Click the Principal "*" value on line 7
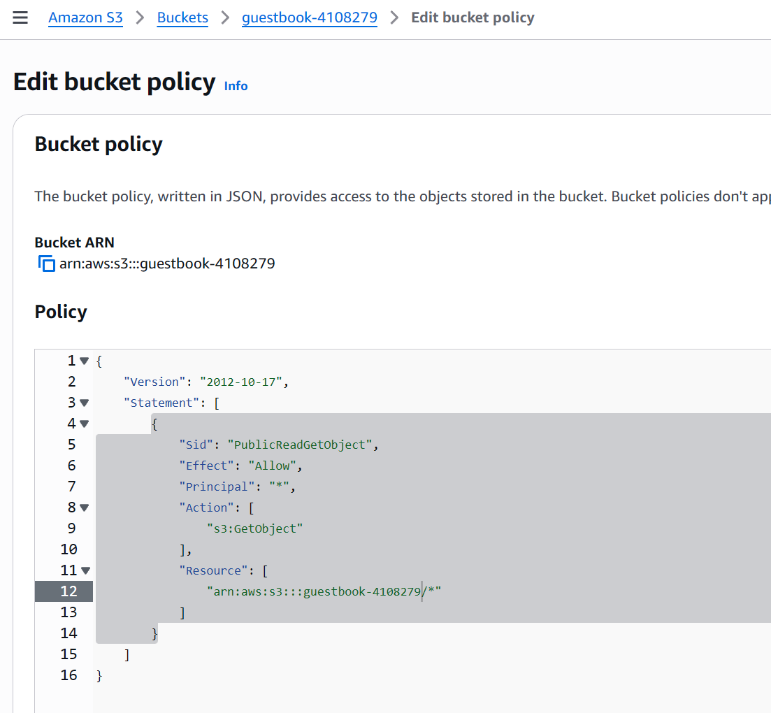771x713 pixels. pyautogui.click(x=279, y=487)
